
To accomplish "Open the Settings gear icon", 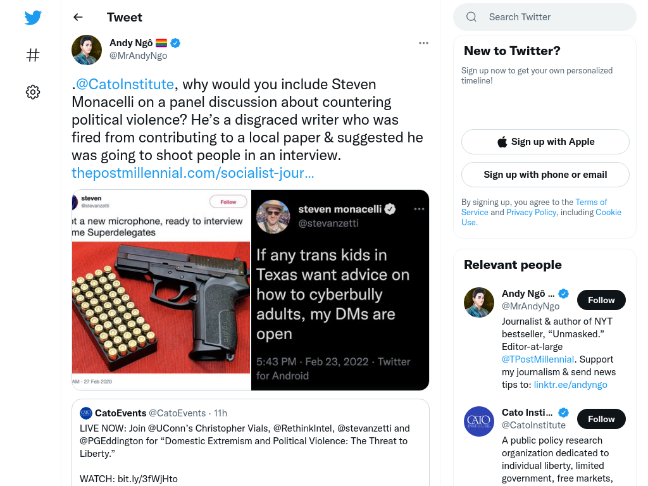I will point(33,92).
